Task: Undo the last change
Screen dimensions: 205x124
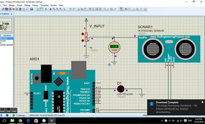Action: (71, 9)
